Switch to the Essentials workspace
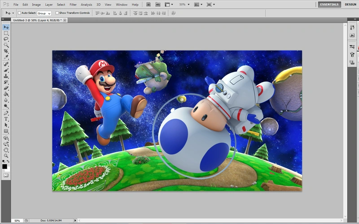The image size is (359, 224). pos(329,4)
